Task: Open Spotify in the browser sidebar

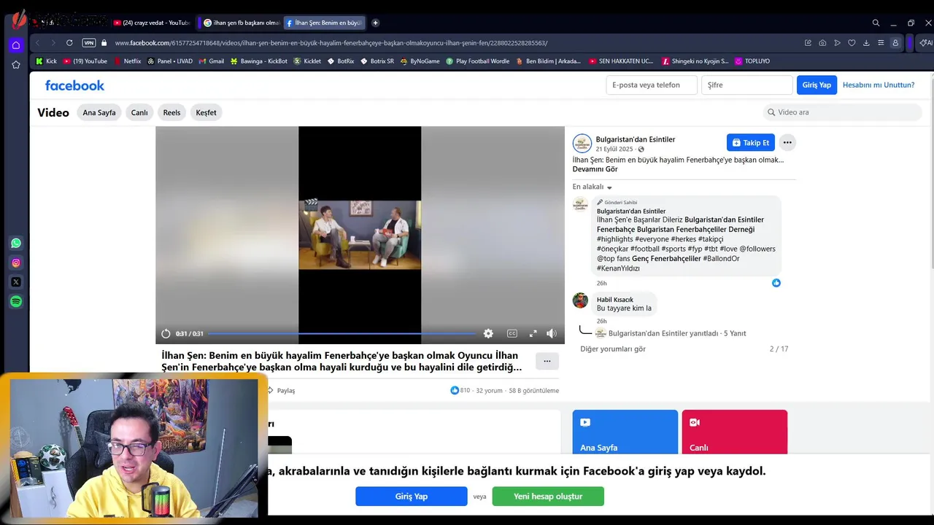Action: click(x=16, y=301)
